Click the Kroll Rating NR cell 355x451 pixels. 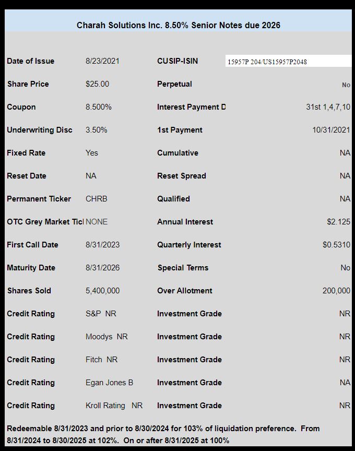114,406
